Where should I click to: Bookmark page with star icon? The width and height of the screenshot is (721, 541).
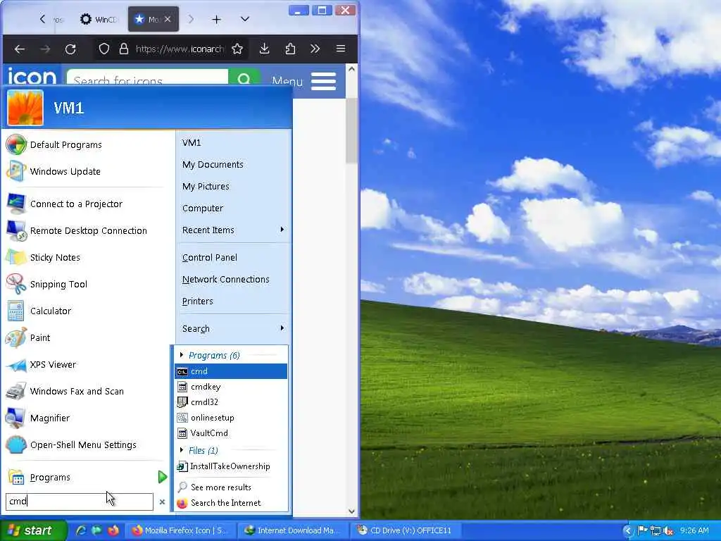click(237, 49)
